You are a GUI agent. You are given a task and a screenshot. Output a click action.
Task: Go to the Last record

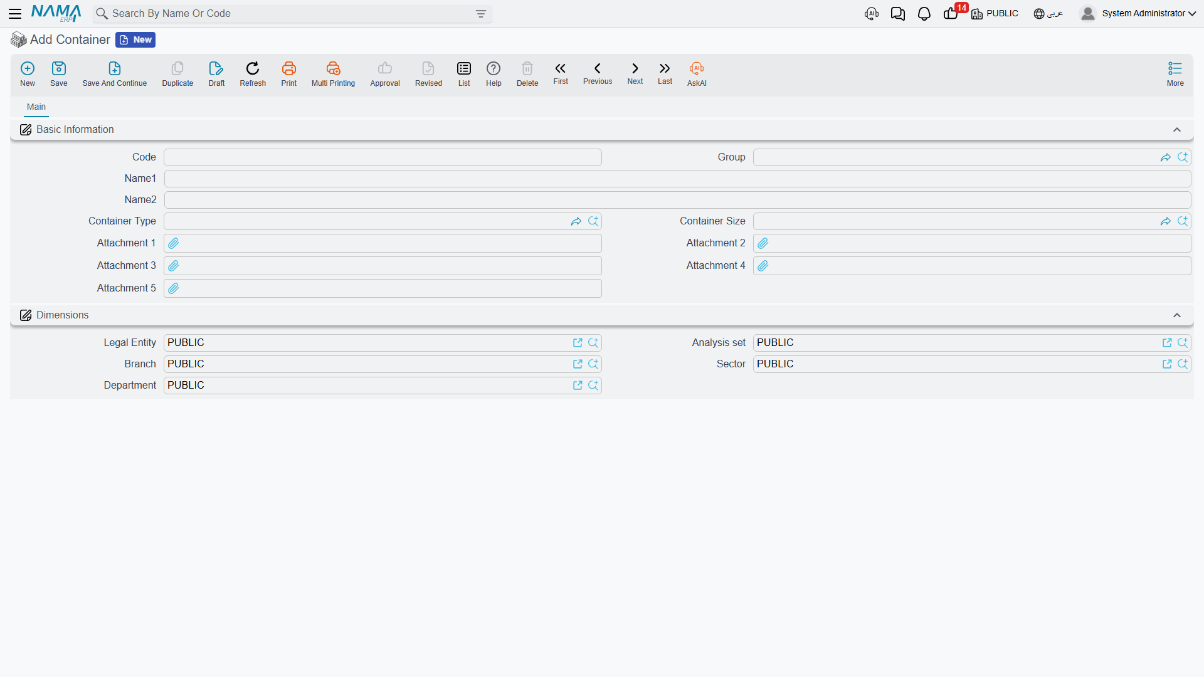pyautogui.click(x=665, y=73)
